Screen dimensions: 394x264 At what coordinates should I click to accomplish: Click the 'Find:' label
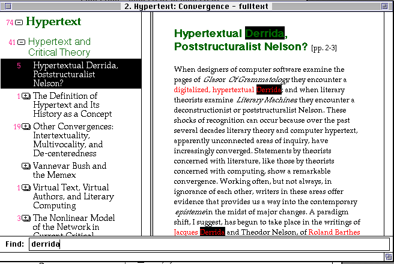[14, 244]
